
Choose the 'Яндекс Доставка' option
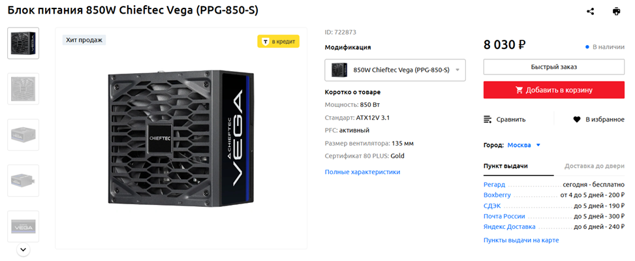509,226
